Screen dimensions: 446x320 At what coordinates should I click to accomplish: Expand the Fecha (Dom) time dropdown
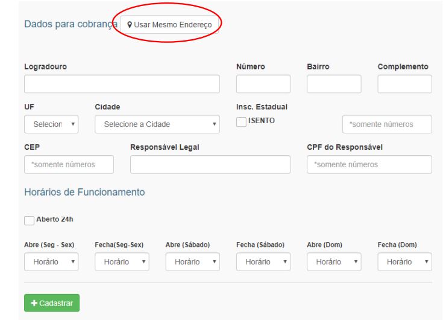tap(405, 262)
